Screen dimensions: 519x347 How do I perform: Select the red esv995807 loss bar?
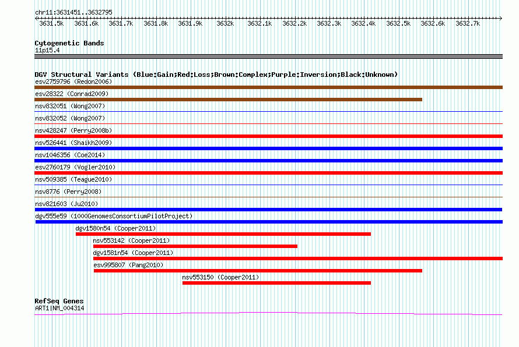pyautogui.click(x=258, y=271)
